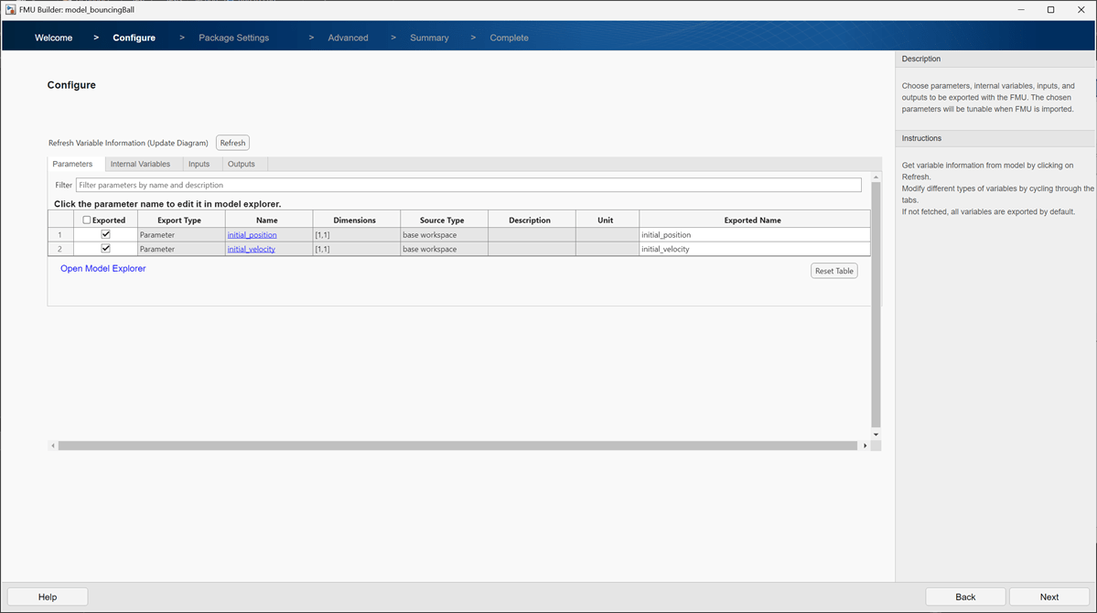Switch to the Internal Variables tab
1097x613 pixels.
(x=140, y=164)
